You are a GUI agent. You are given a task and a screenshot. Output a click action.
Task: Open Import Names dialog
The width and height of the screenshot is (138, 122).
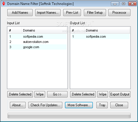tap(48, 13)
